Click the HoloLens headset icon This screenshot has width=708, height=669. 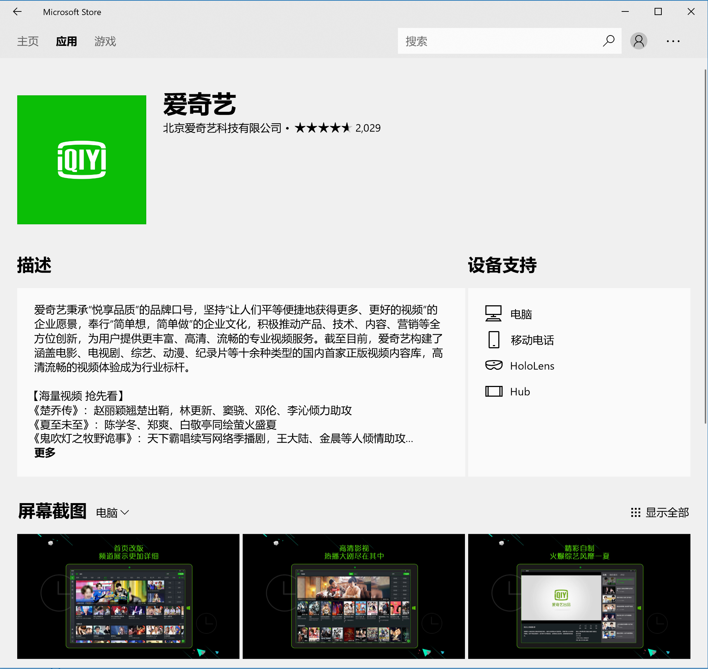point(494,365)
